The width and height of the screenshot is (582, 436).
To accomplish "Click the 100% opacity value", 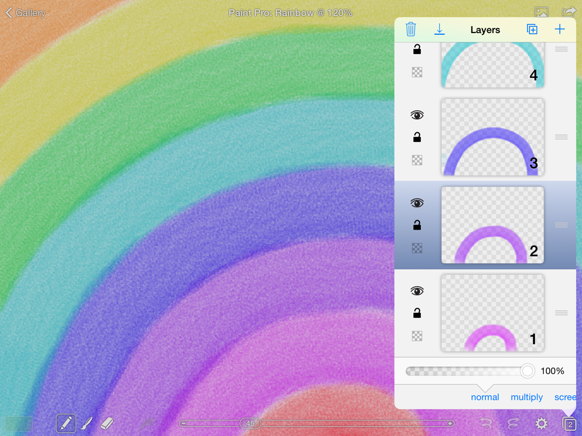I will [x=552, y=371].
